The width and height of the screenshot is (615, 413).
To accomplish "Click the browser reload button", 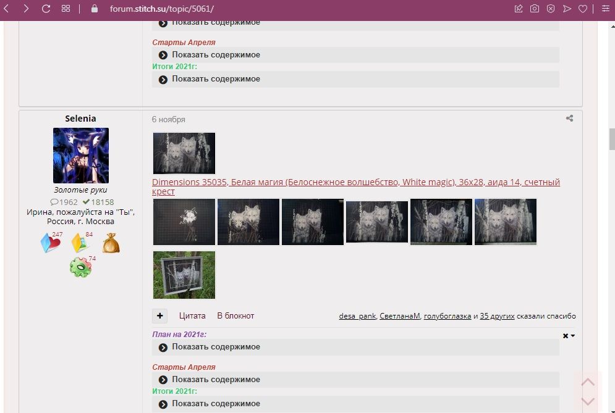I will pyautogui.click(x=46, y=9).
